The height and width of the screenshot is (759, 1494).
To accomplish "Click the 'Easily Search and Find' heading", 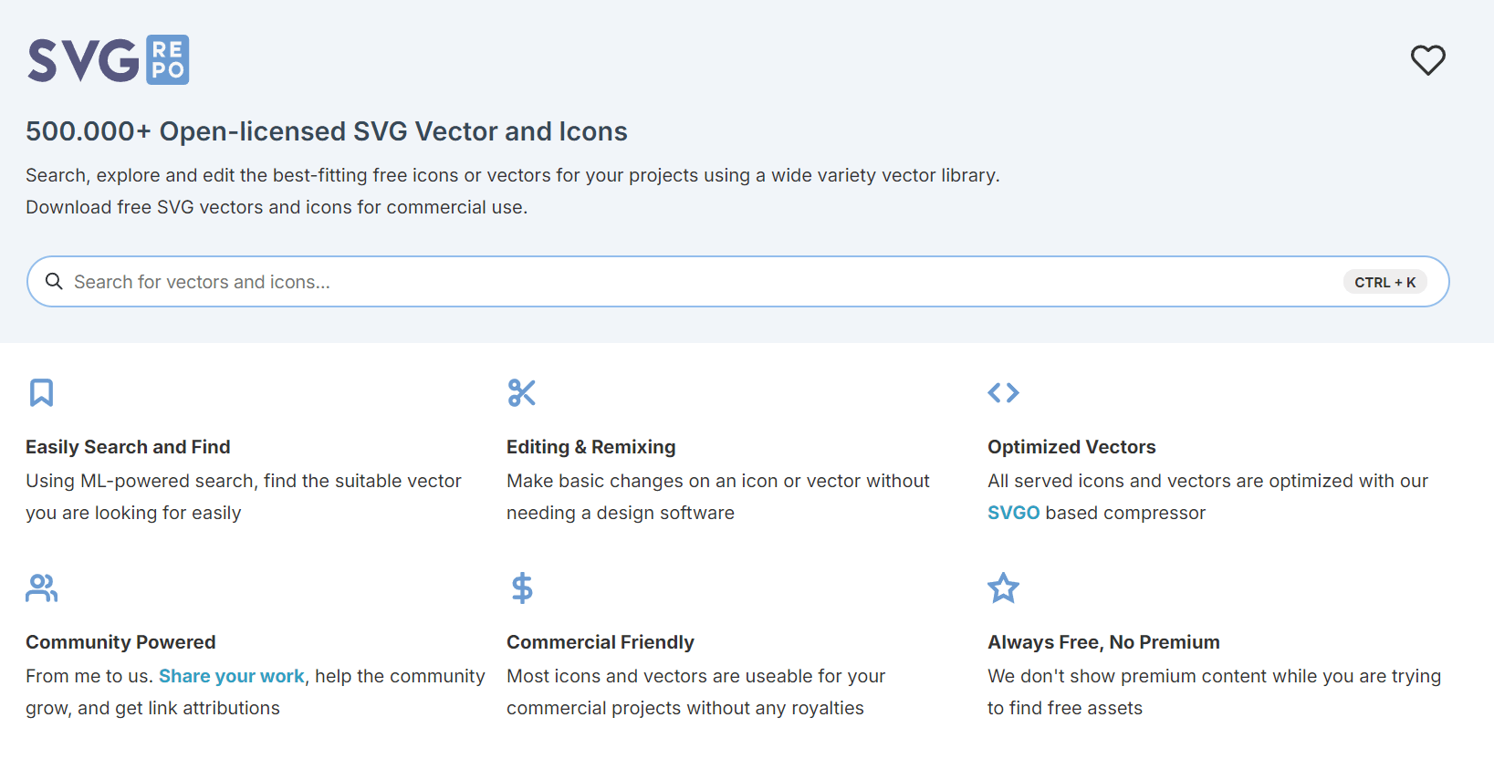I will (128, 447).
